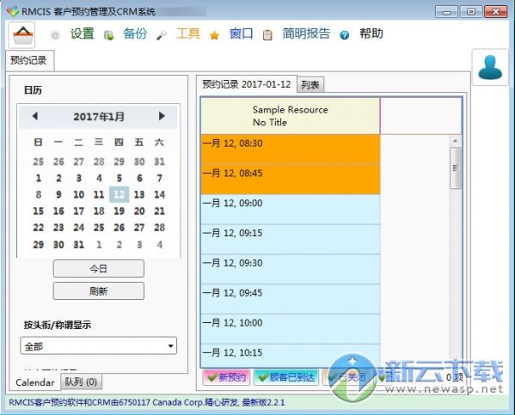Click the star icon beside 窗口
The image size is (515, 415).
pyautogui.click(x=214, y=35)
